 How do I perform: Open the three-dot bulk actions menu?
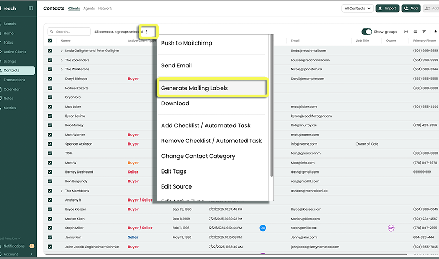[146, 32]
